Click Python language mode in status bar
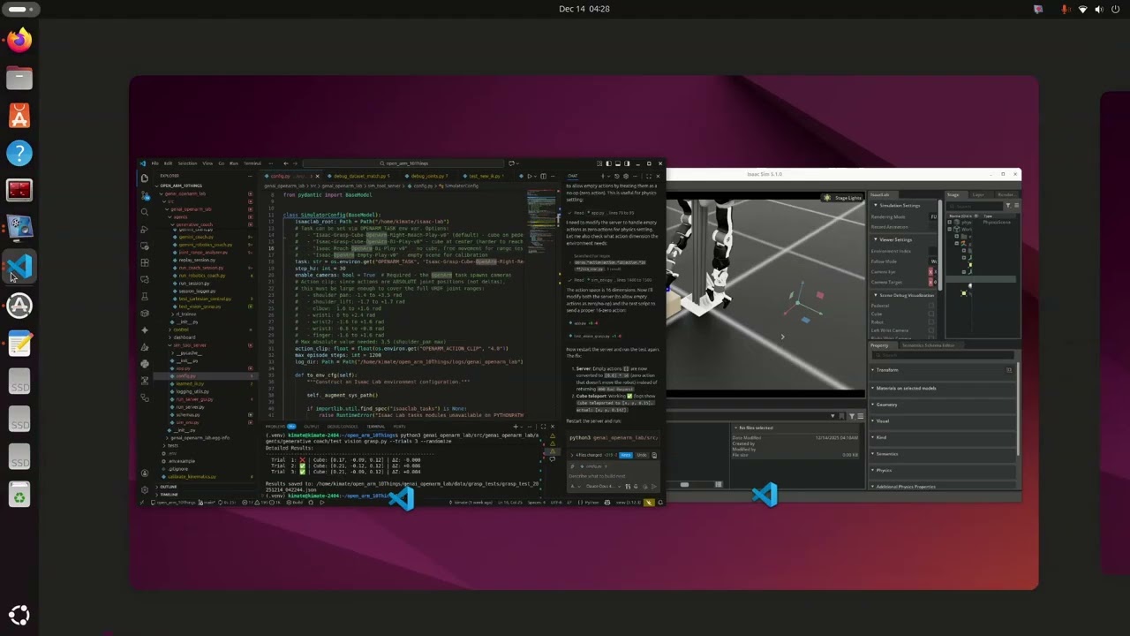This screenshot has width=1130, height=636. click(591, 502)
